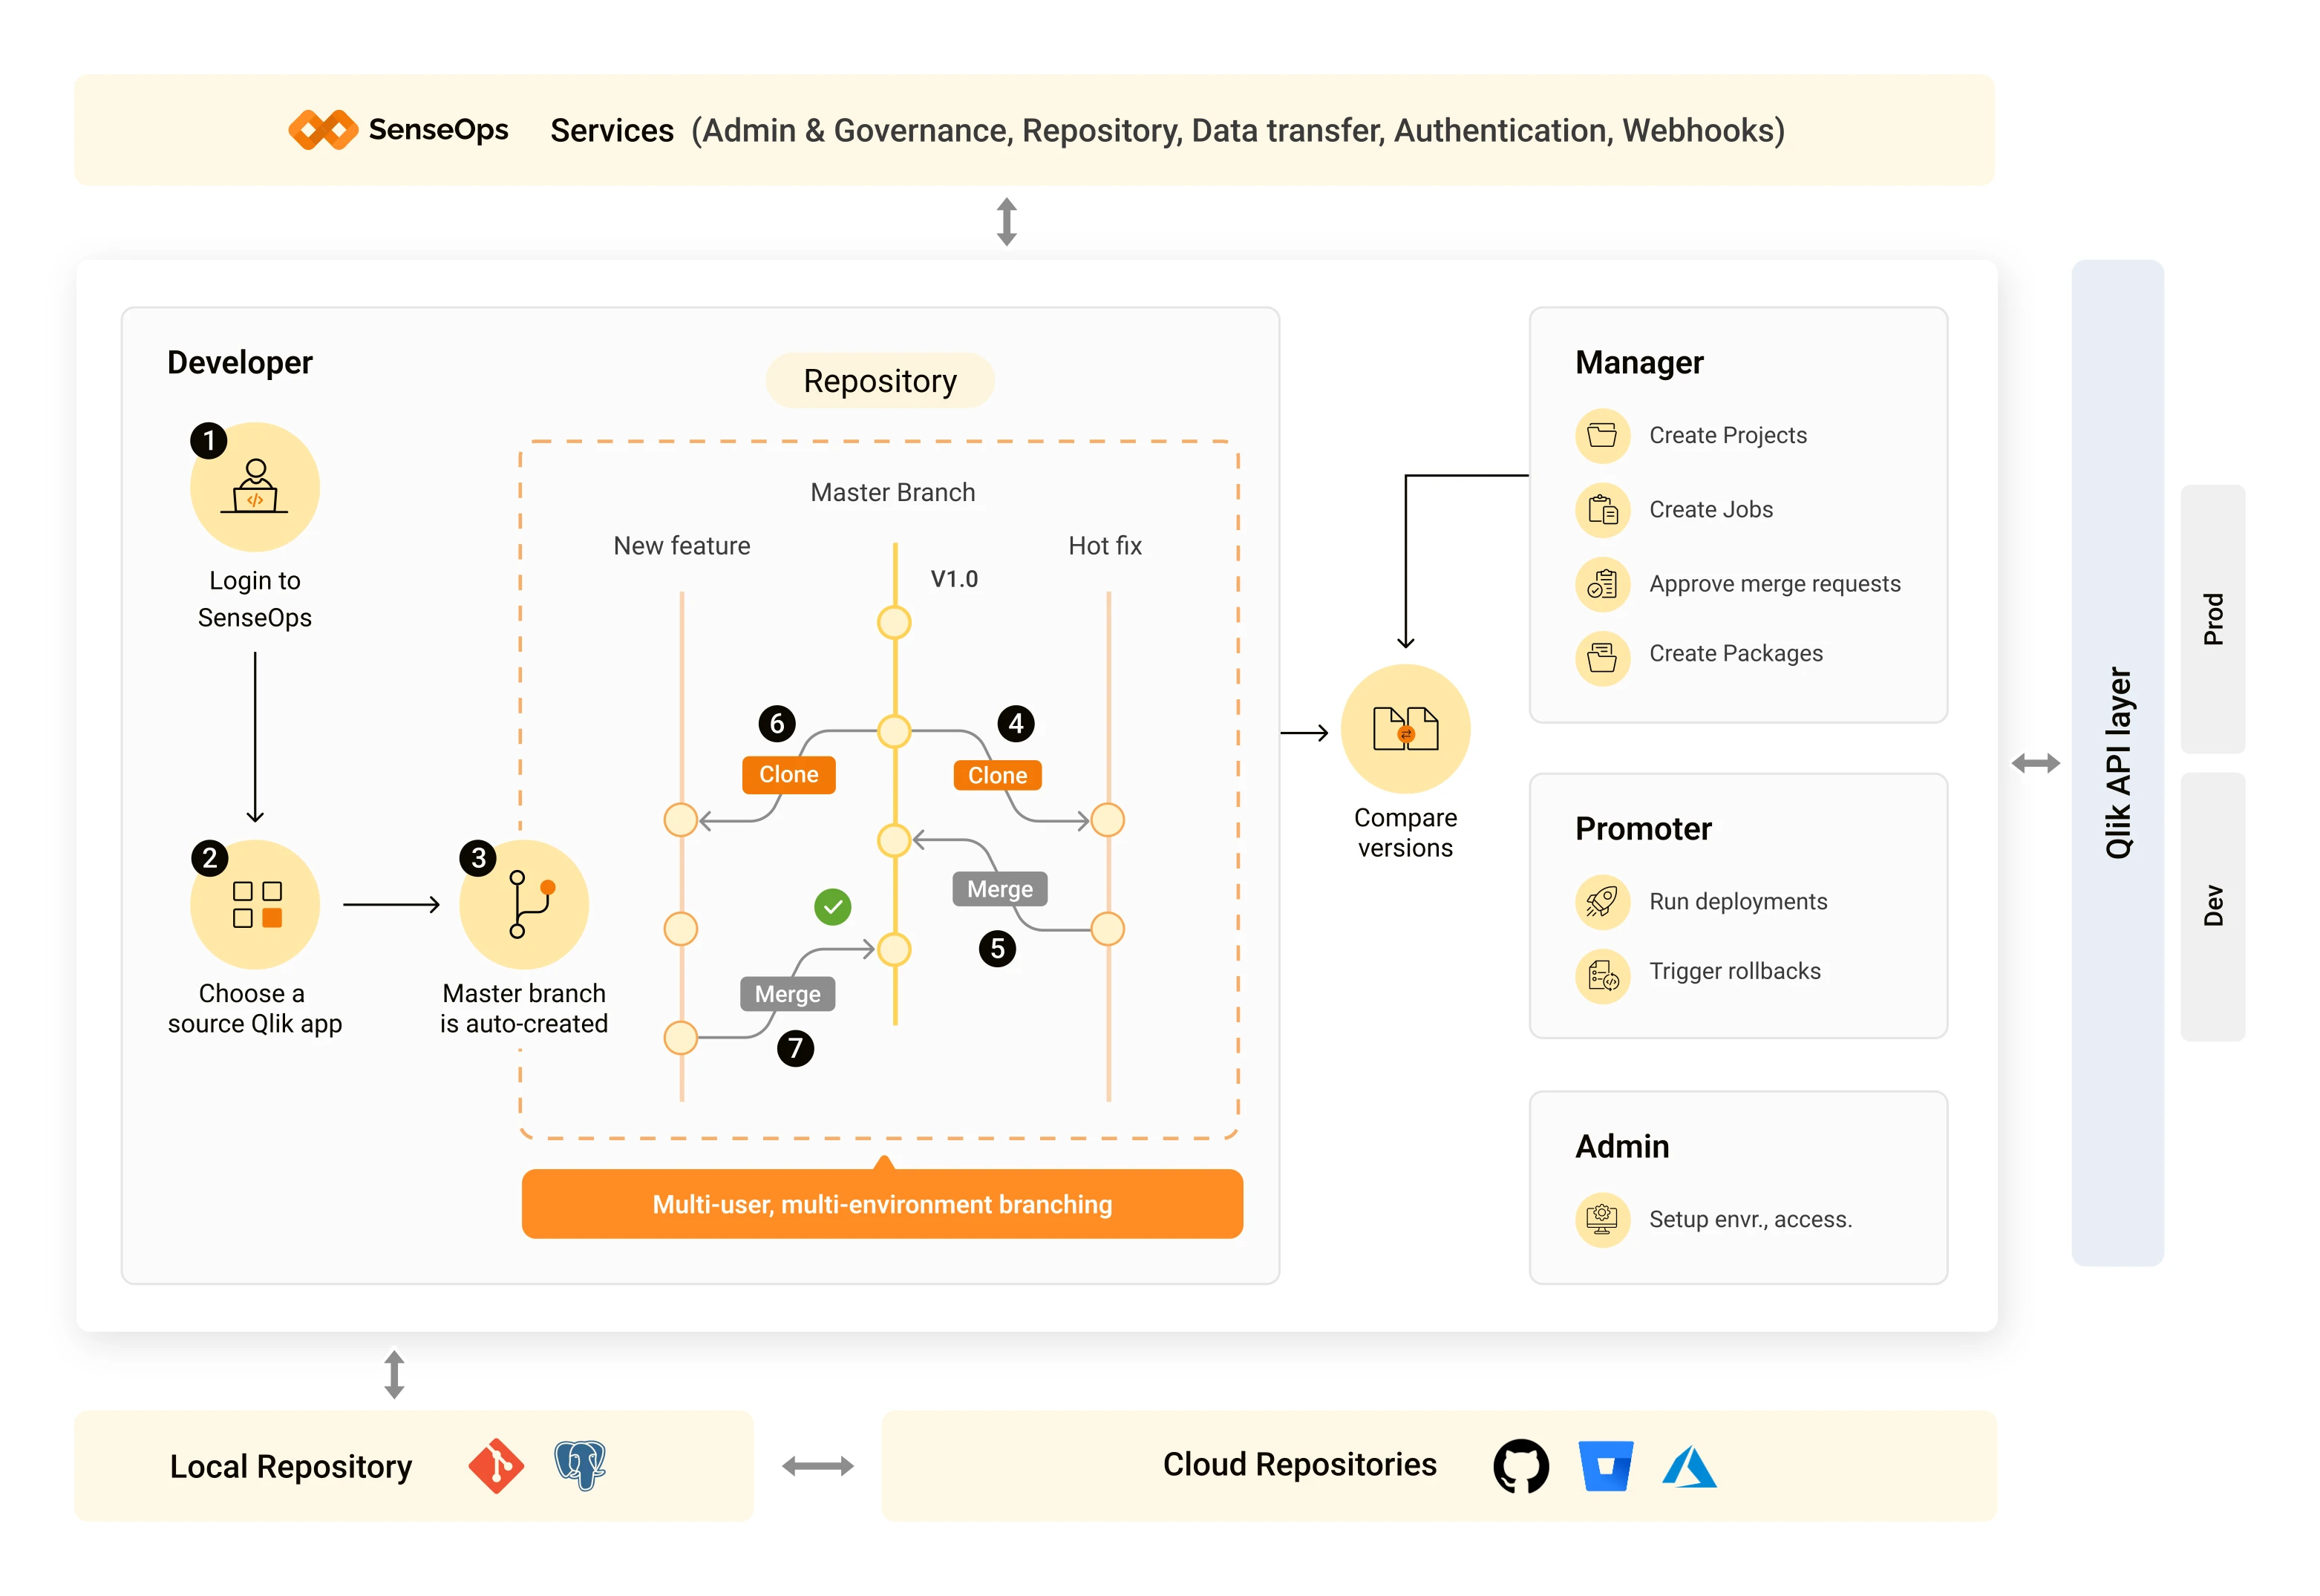
Task: Click the green checkmark icon
Action: pos(832,907)
